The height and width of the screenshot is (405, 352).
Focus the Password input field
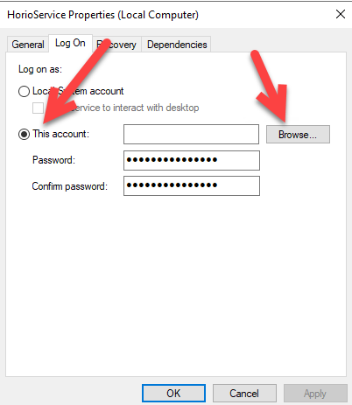click(x=192, y=160)
